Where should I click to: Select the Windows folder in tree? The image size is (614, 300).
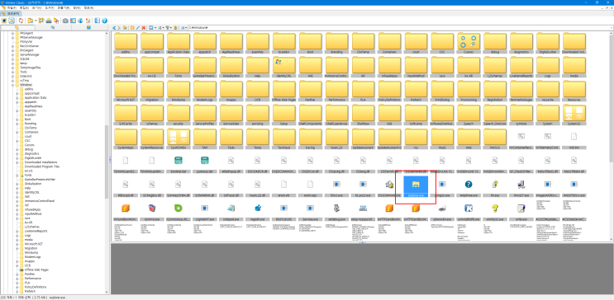[26, 85]
